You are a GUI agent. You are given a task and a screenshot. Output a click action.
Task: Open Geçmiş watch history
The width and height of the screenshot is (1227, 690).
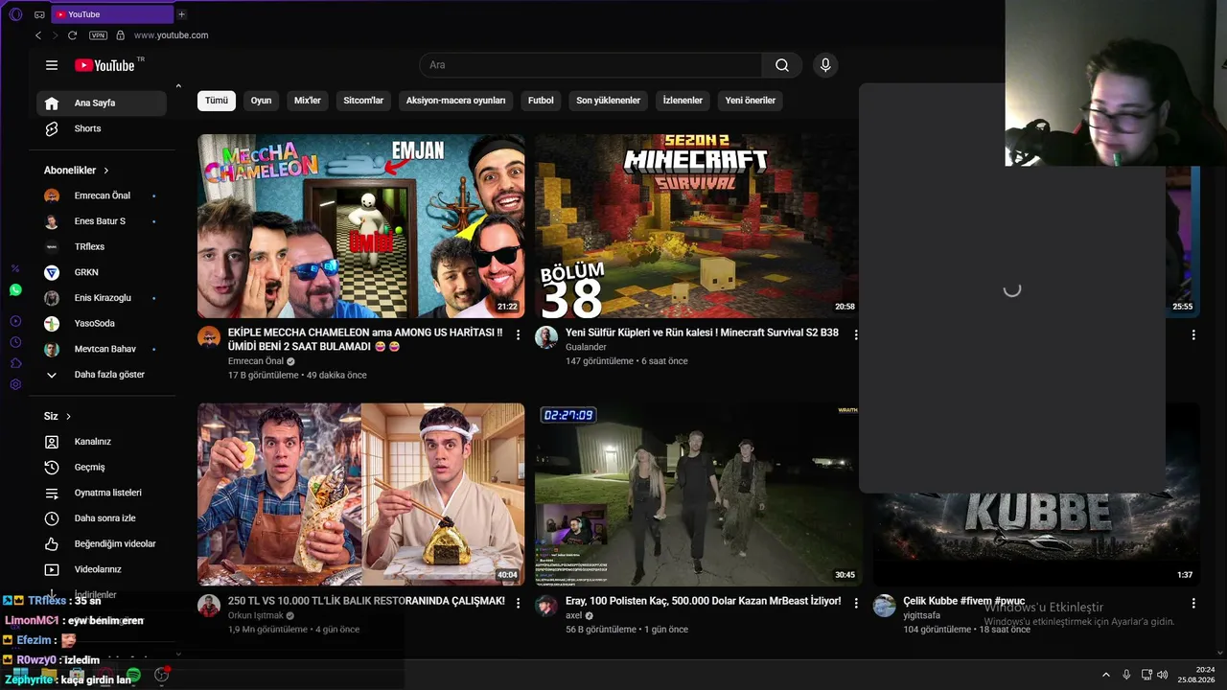tap(102, 468)
